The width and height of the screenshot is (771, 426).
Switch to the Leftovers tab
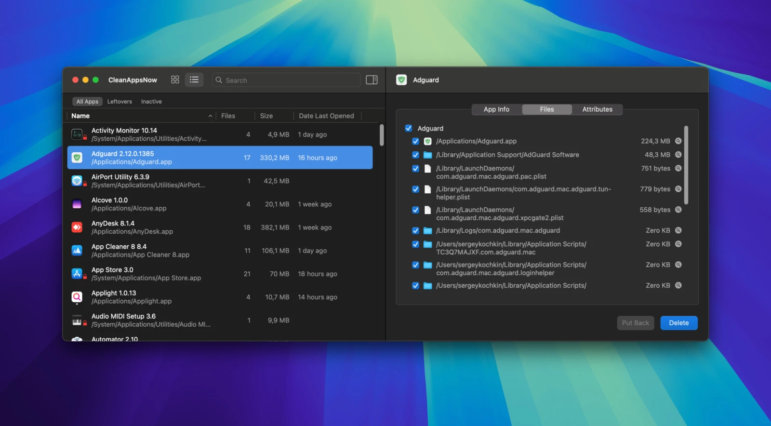pos(120,102)
